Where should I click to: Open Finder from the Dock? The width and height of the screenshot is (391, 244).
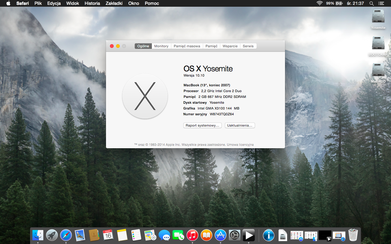point(38,235)
